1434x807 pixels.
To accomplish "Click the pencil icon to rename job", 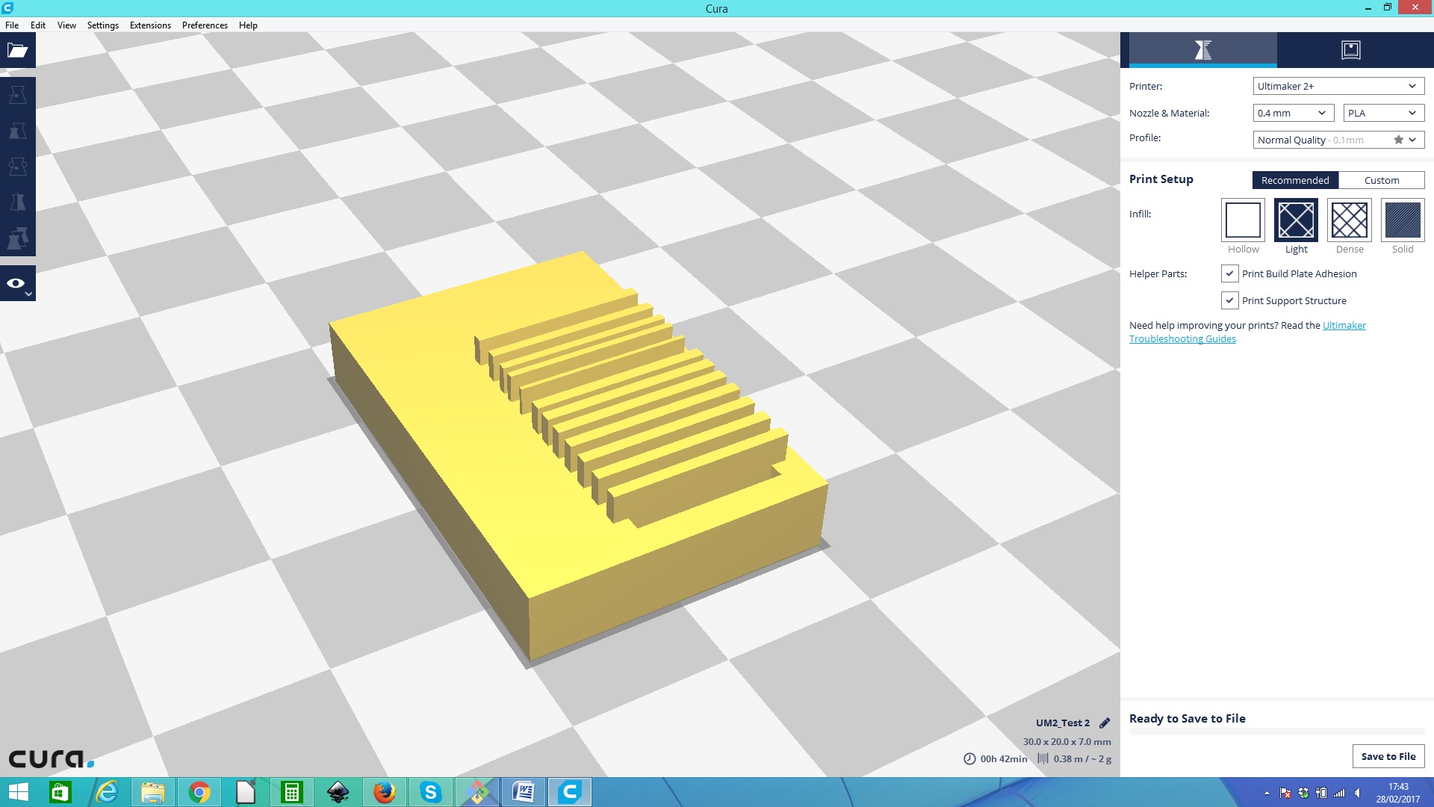I will coord(1105,723).
